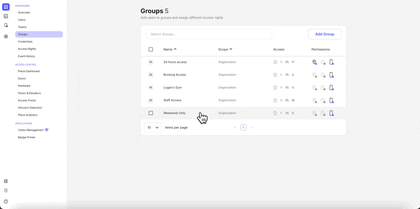
Task: Open the 24 hours access group name
Action: point(175,62)
